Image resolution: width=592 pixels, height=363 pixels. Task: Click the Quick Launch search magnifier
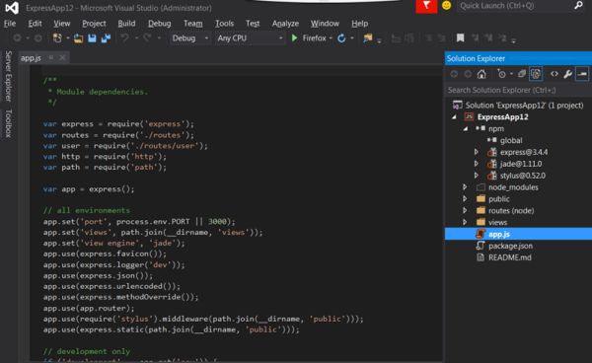(x=578, y=5)
